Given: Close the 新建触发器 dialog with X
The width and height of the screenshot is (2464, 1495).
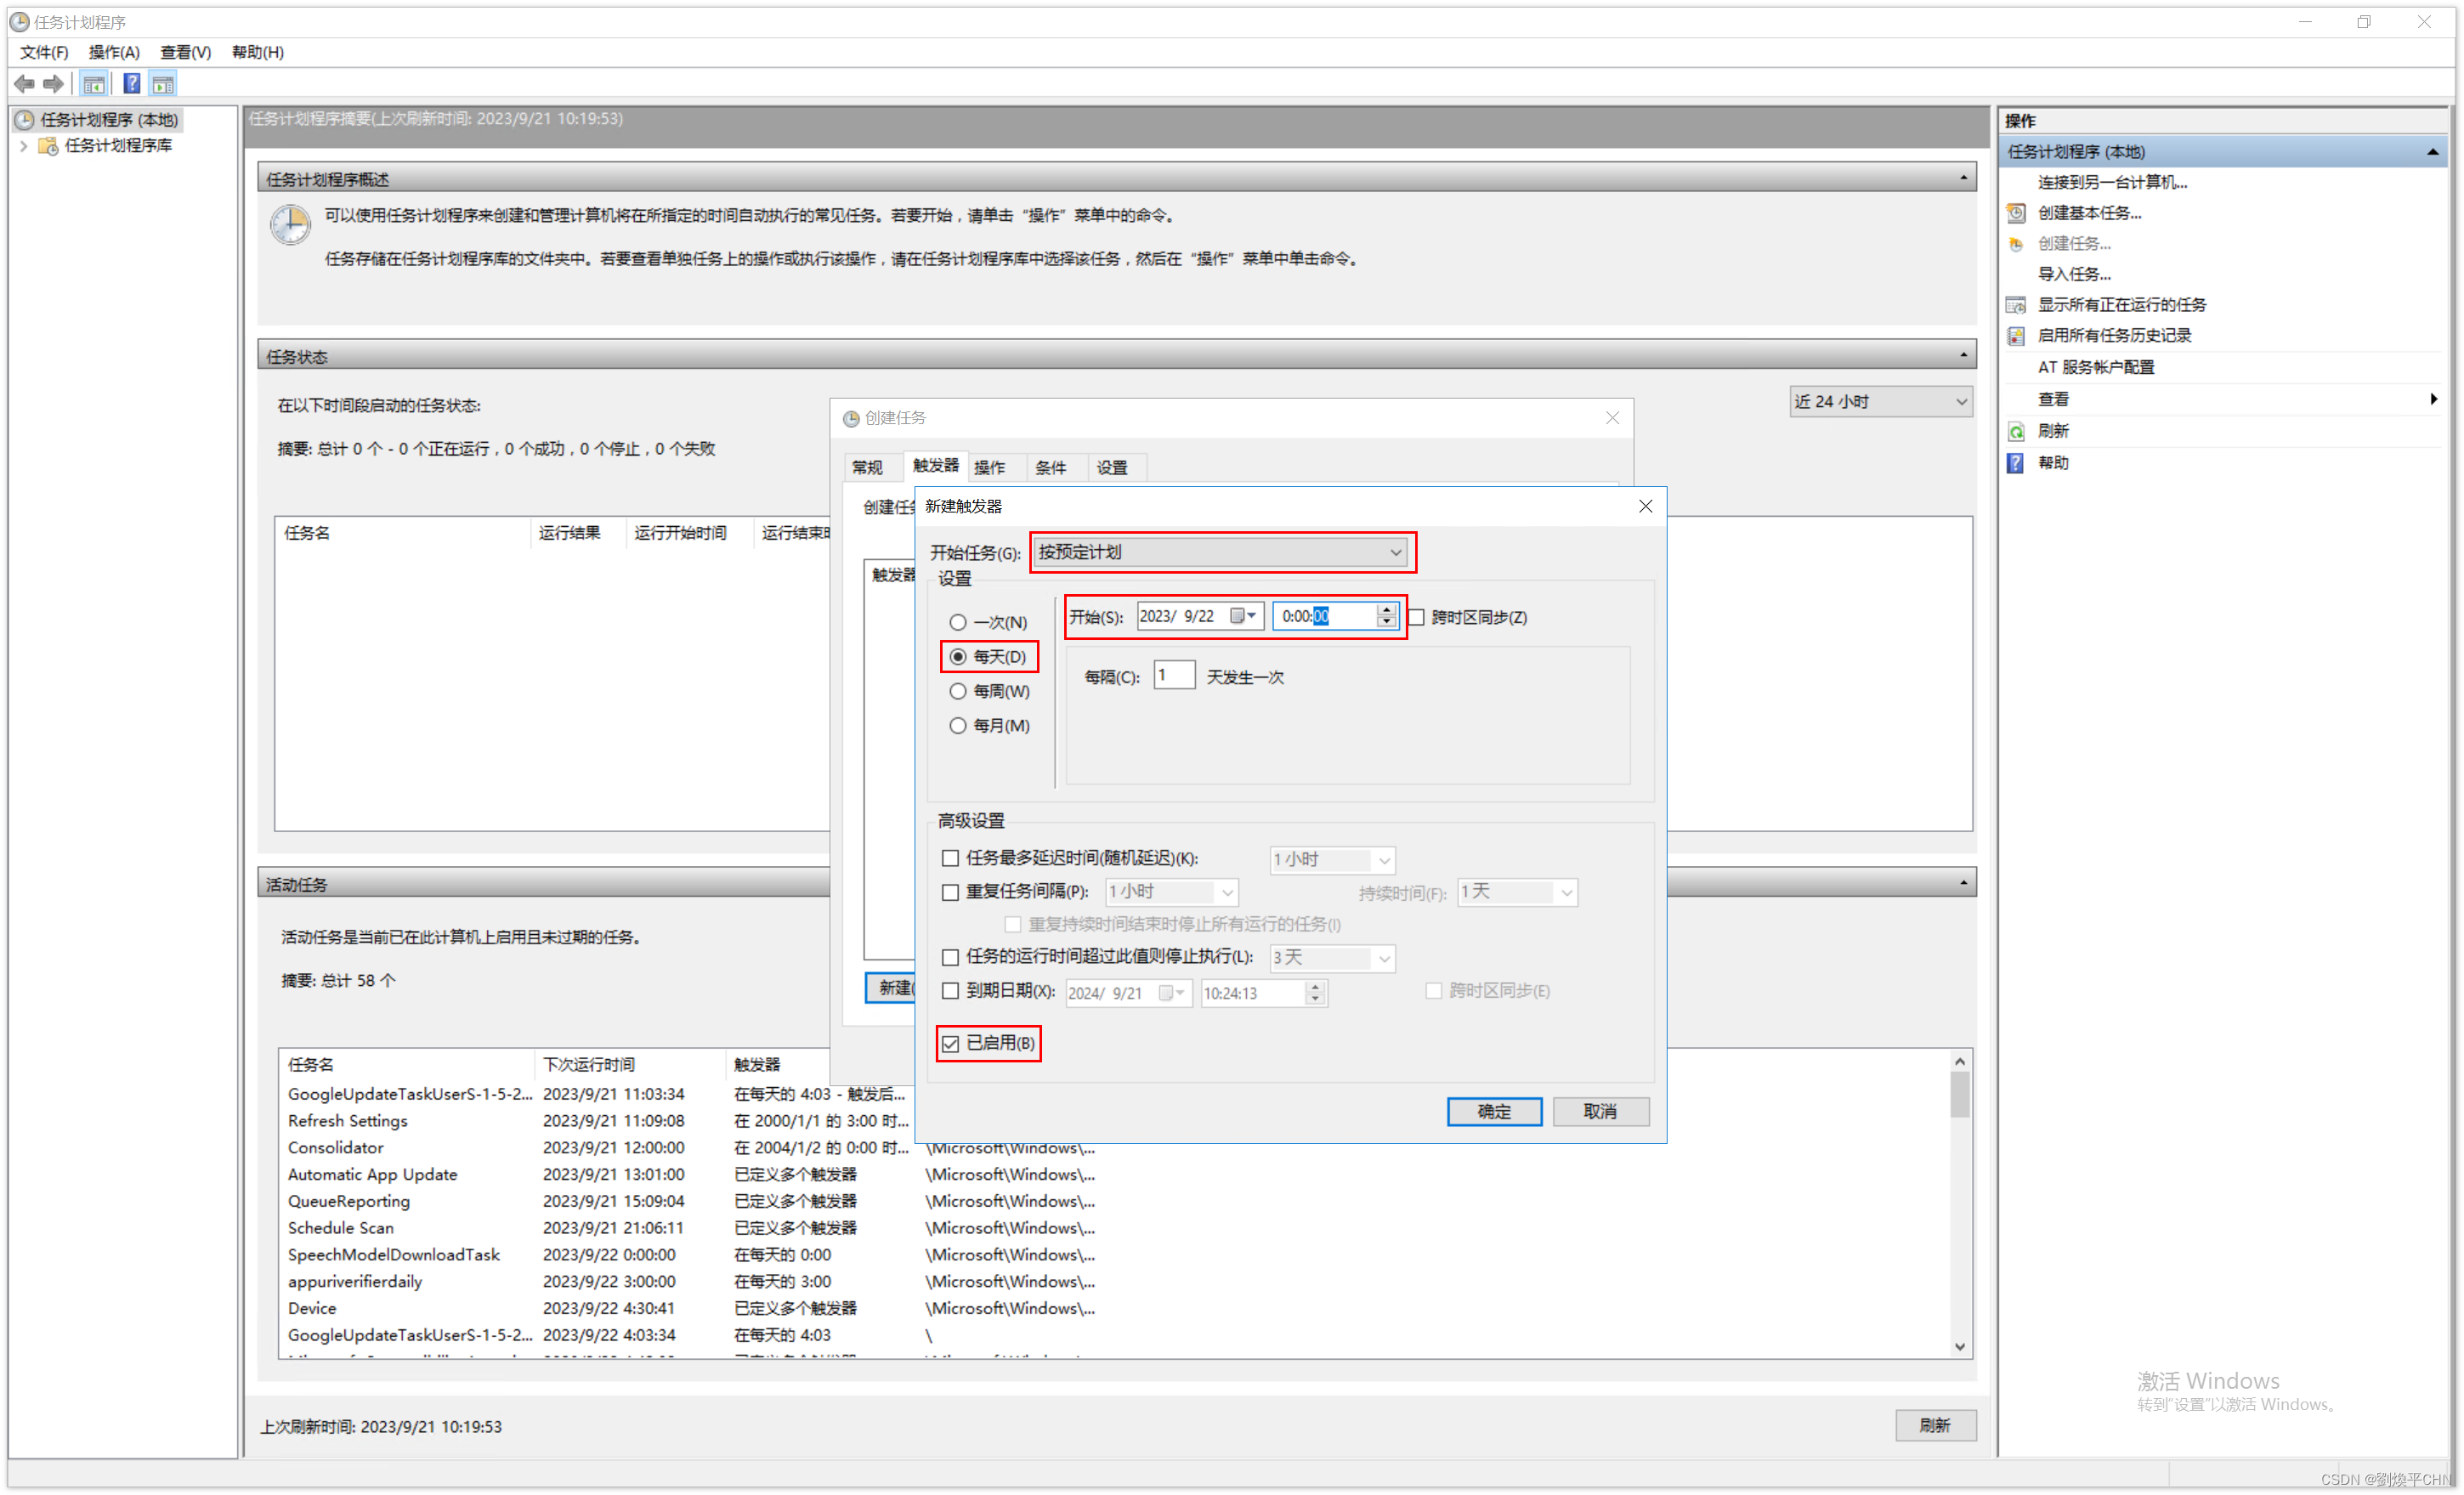Looking at the screenshot, I should 1645,506.
